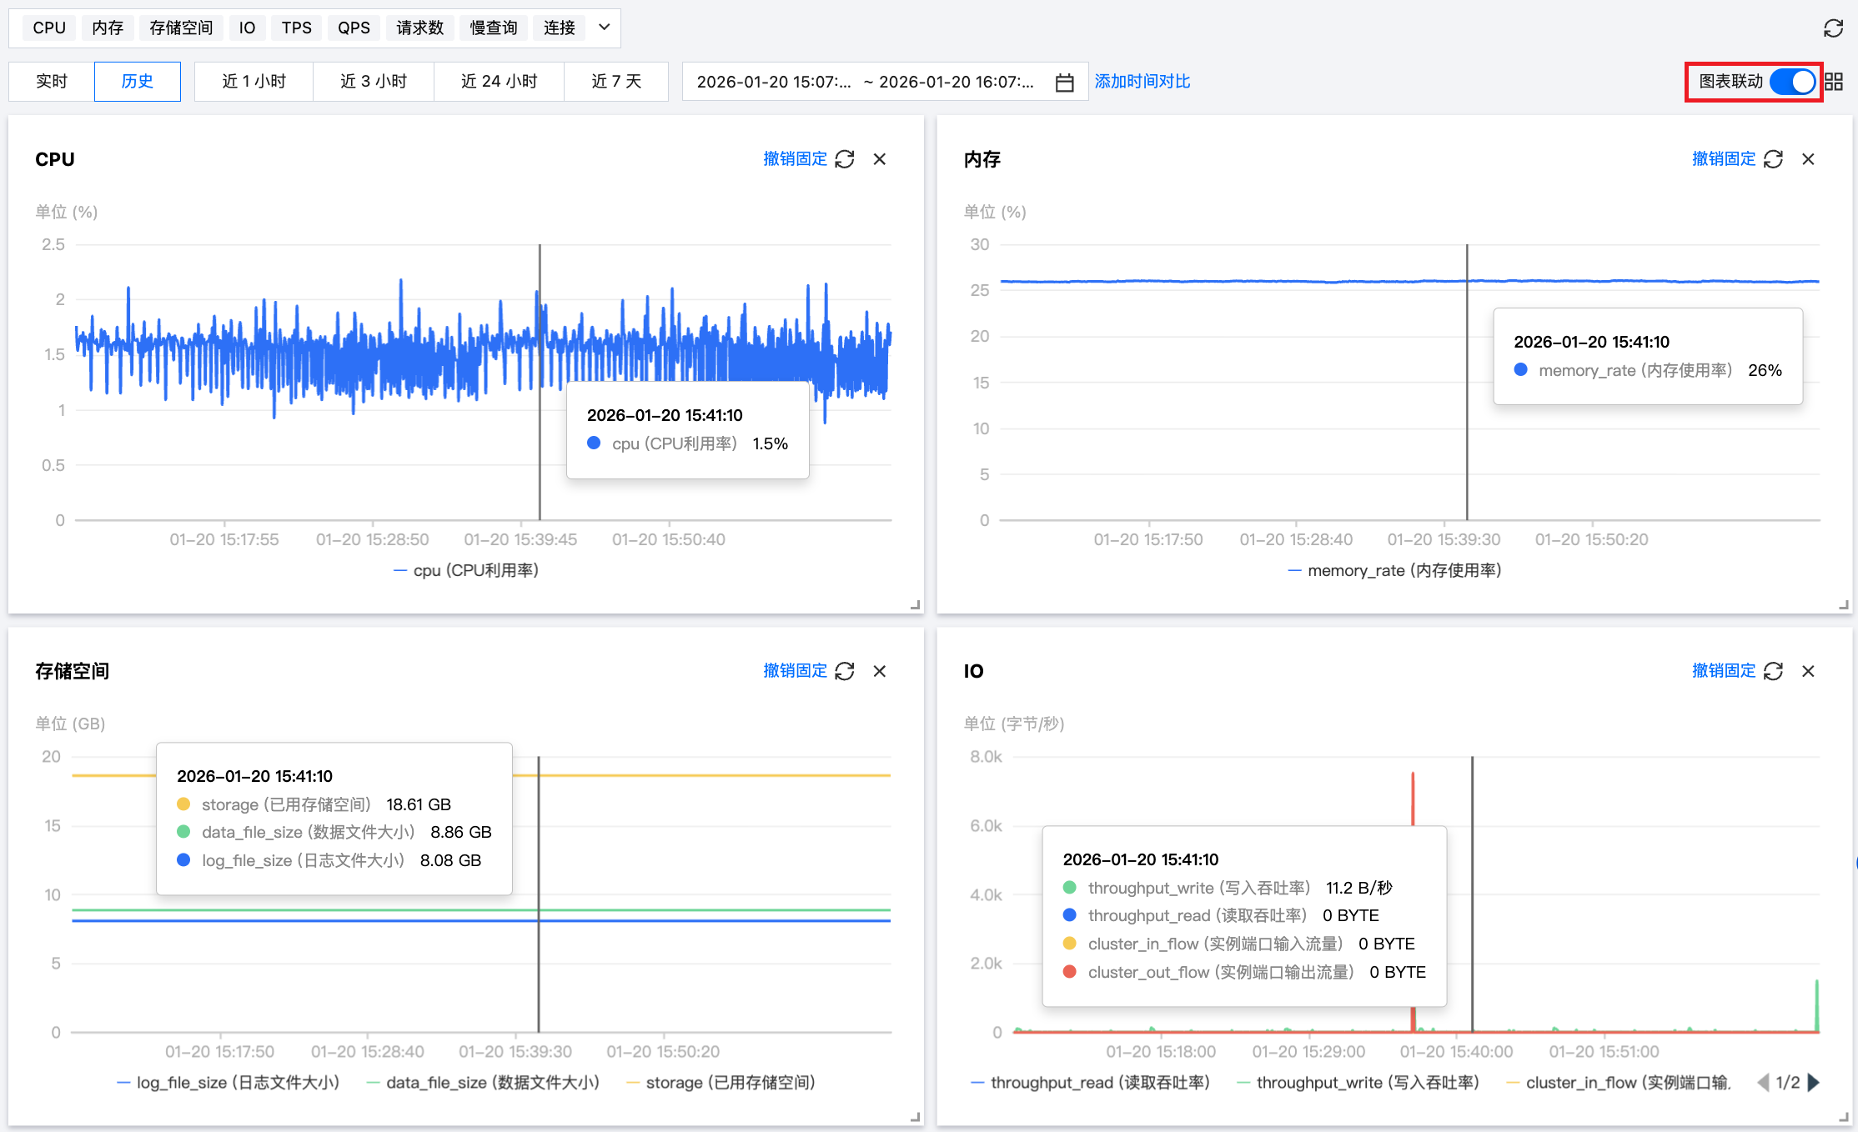Select the 慢查询 metric tab
Image resolution: width=1858 pixels, height=1132 pixels.
494,28
